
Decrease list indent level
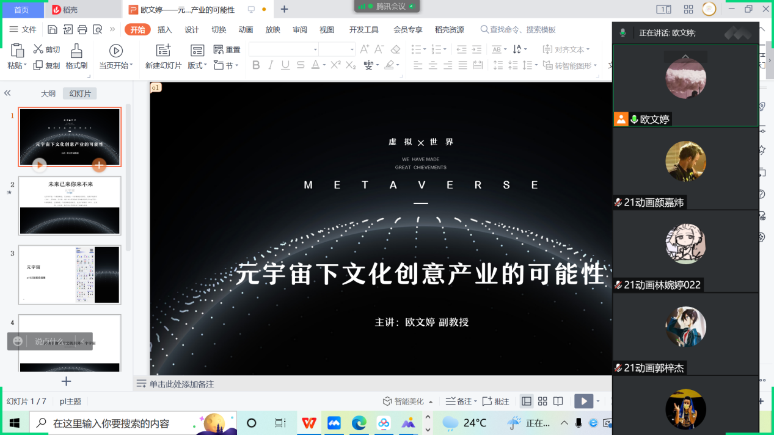[461, 49]
